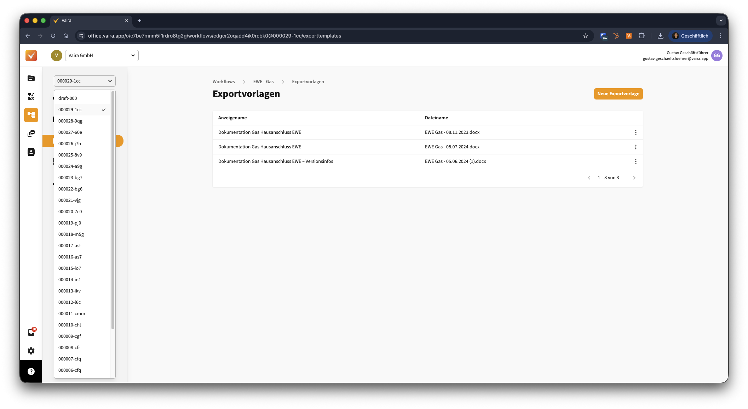The image size is (748, 409).
Task: Select version 000028-9qg from list
Action: coord(70,121)
